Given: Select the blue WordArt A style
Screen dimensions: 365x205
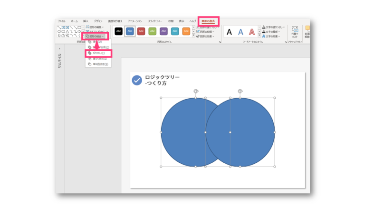Looking at the screenshot, I should [240, 32].
